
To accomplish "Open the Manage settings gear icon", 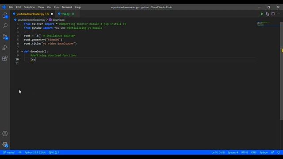I will pos(5,144).
